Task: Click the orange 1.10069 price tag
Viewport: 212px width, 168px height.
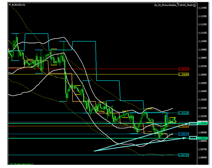Action: pyautogui.click(x=184, y=126)
